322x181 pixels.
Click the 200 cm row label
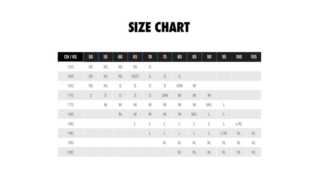(x=71, y=152)
